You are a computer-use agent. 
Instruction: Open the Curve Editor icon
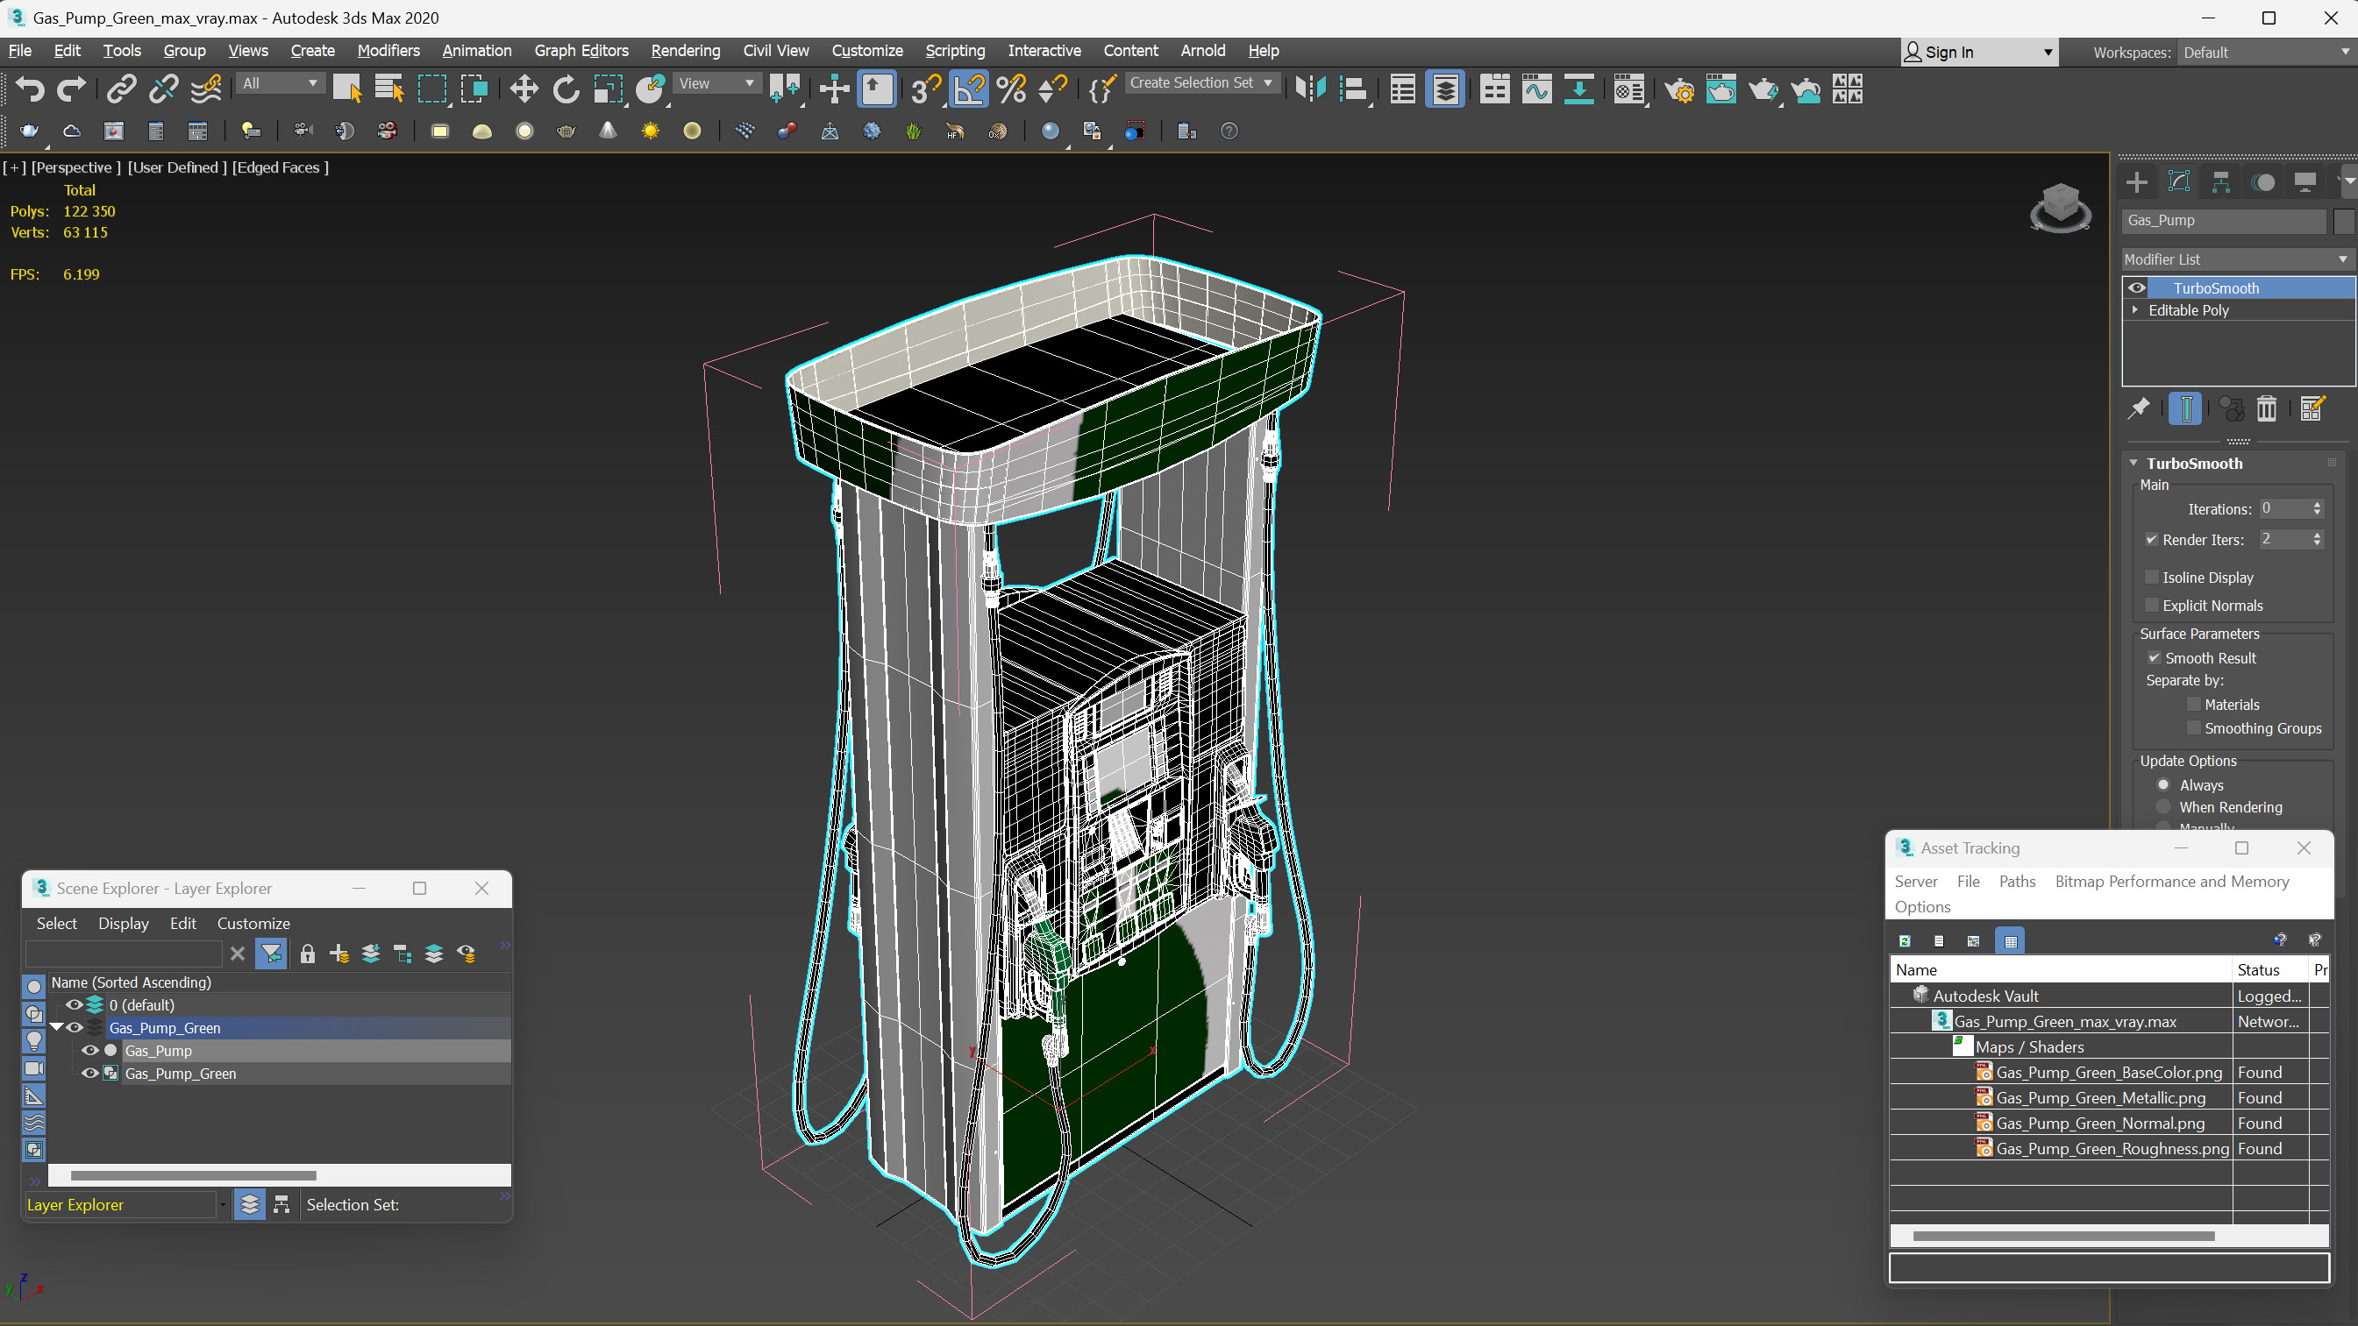pyautogui.click(x=1537, y=89)
